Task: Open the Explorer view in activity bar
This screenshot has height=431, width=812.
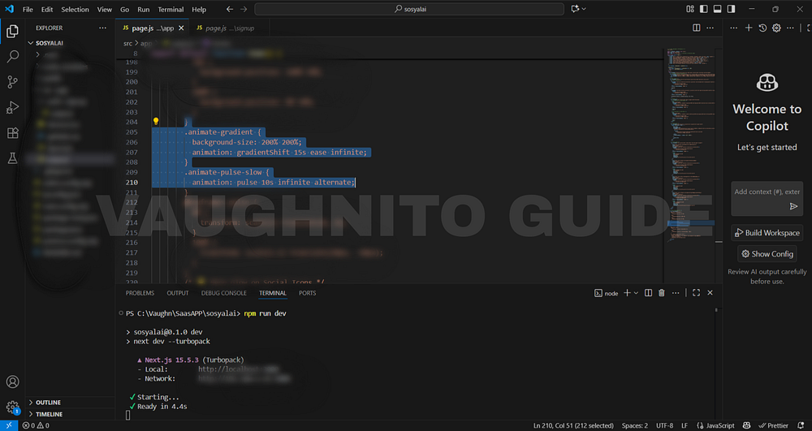Action: pyautogui.click(x=12, y=31)
